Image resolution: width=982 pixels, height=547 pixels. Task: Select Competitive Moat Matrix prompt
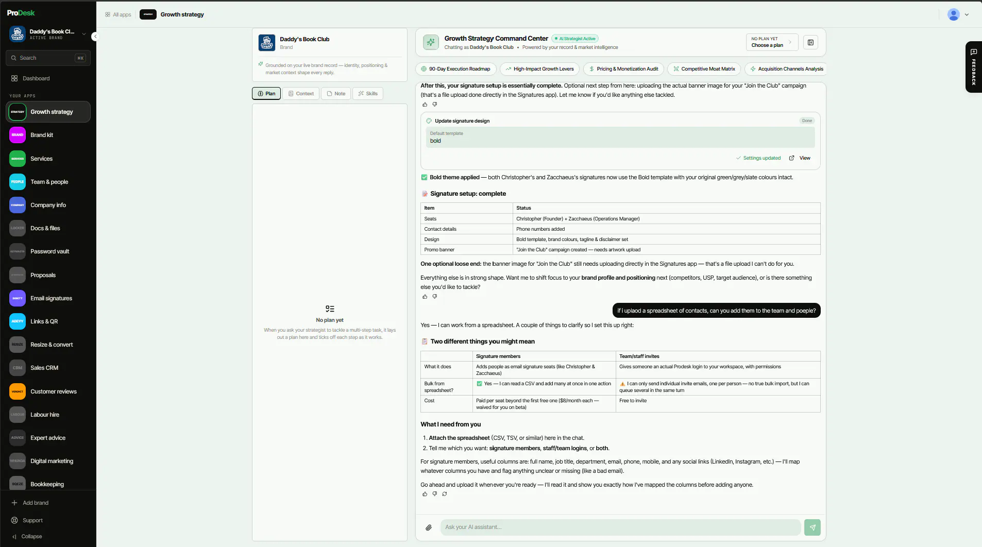click(x=704, y=69)
